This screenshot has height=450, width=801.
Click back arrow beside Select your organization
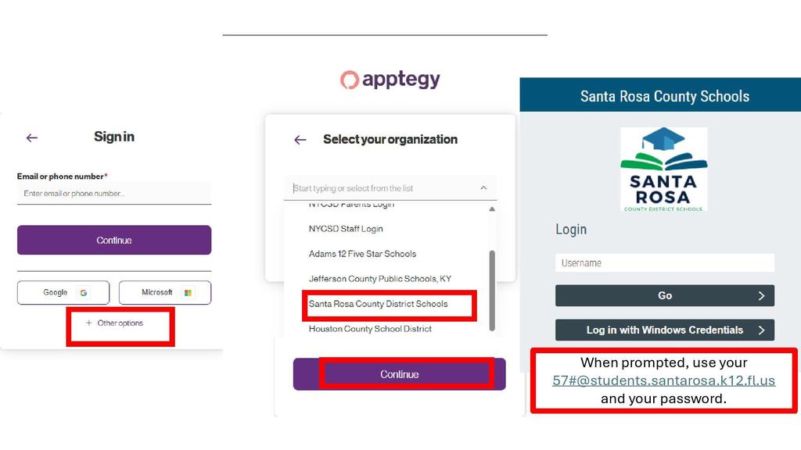[300, 140]
